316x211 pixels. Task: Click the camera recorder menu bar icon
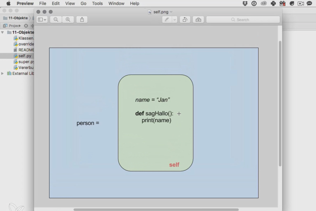click(301, 3)
